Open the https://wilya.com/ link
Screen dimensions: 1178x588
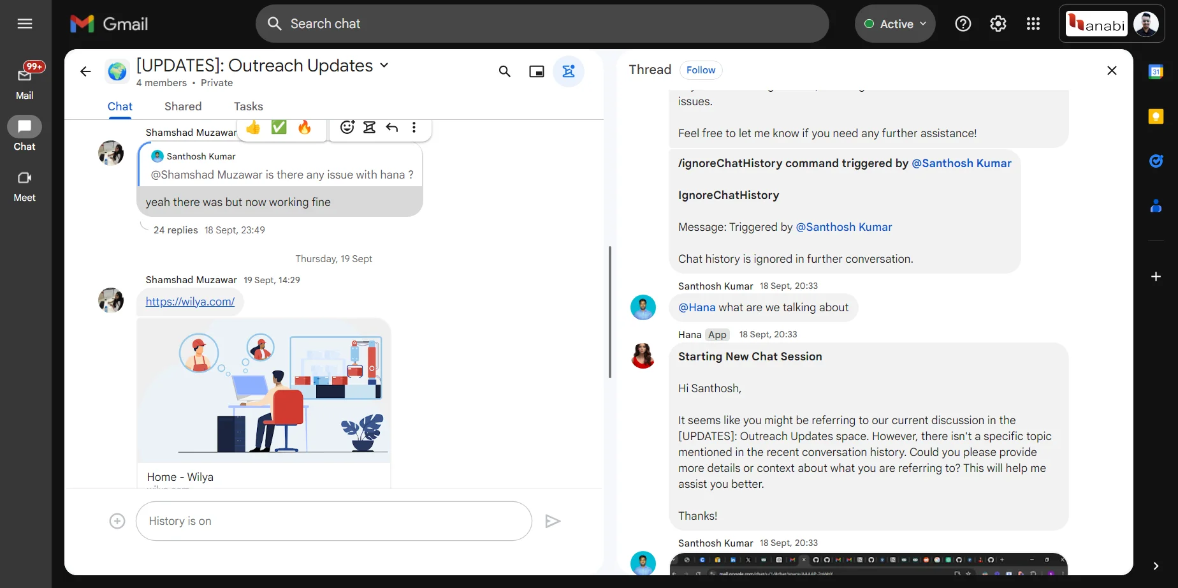pyautogui.click(x=190, y=302)
